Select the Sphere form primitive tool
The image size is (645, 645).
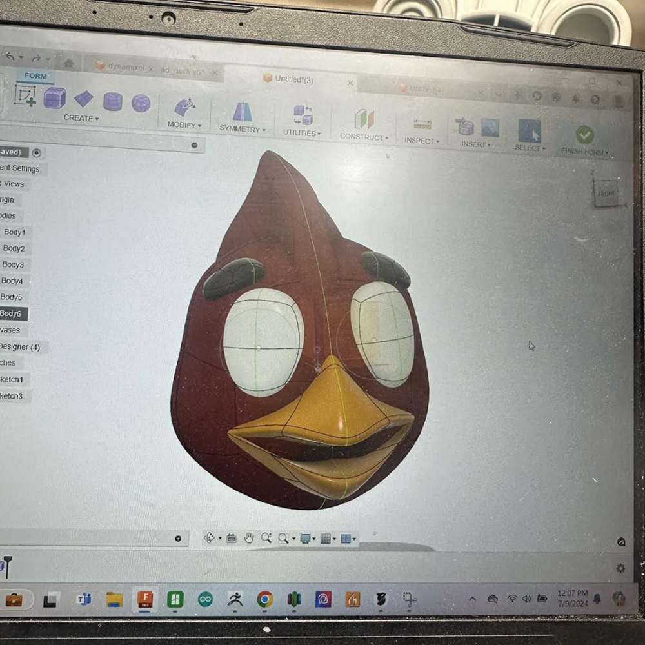tap(141, 103)
